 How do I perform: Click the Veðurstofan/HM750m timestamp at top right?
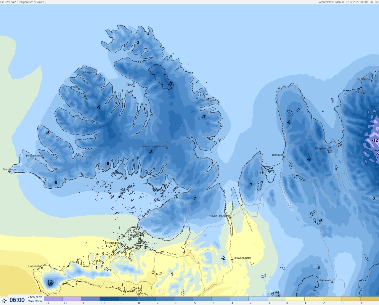click(348, 2)
